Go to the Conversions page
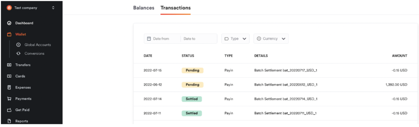419x127 pixels. point(34,53)
